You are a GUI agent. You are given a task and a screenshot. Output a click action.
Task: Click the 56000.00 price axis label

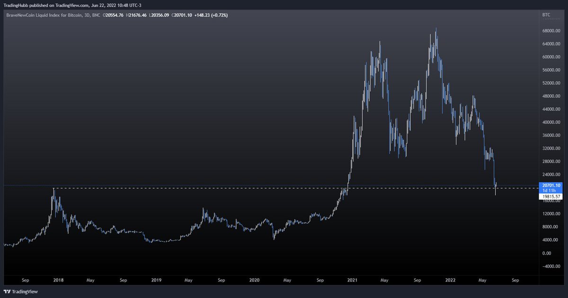(551, 70)
